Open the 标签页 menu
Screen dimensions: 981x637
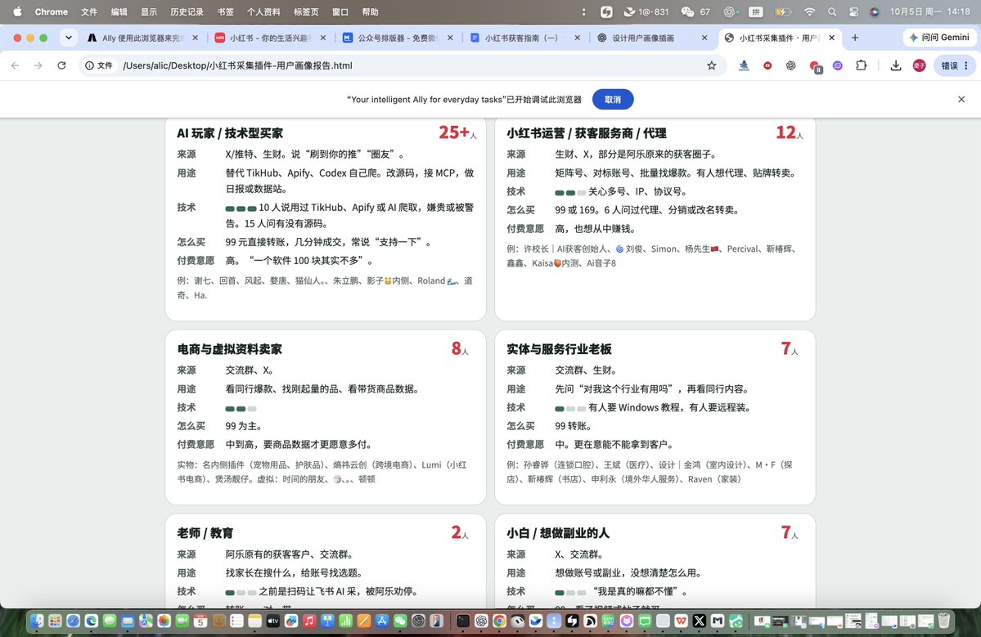coord(306,11)
